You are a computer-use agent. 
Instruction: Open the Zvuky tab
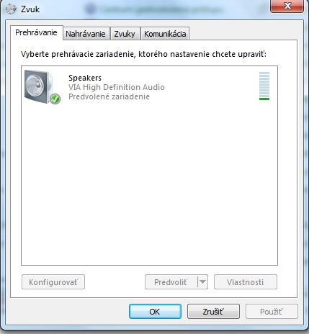[x=125, y=34]
